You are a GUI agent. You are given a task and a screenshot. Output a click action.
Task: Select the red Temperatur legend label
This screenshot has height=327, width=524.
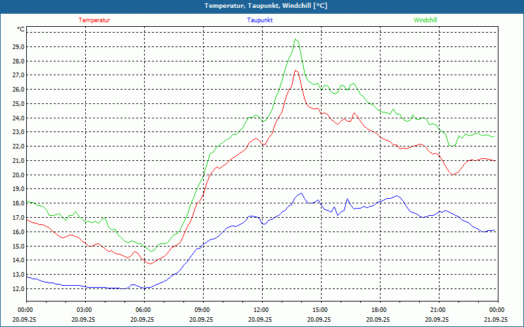[94, 20]
